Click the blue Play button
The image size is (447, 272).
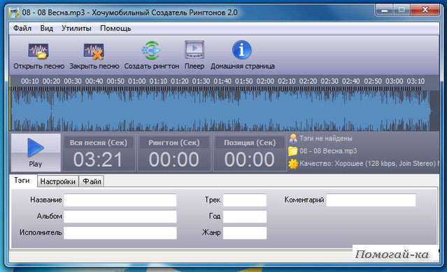click(36, 153)
